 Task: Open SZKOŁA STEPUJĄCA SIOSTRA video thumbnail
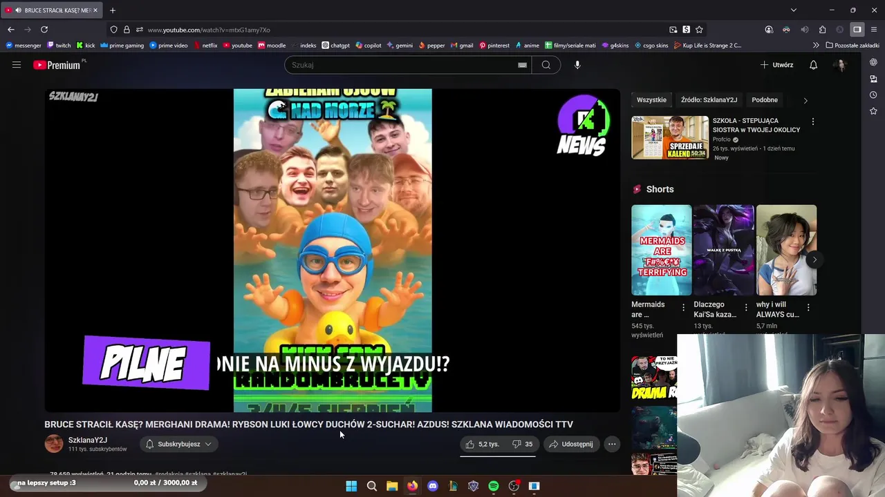670,137
